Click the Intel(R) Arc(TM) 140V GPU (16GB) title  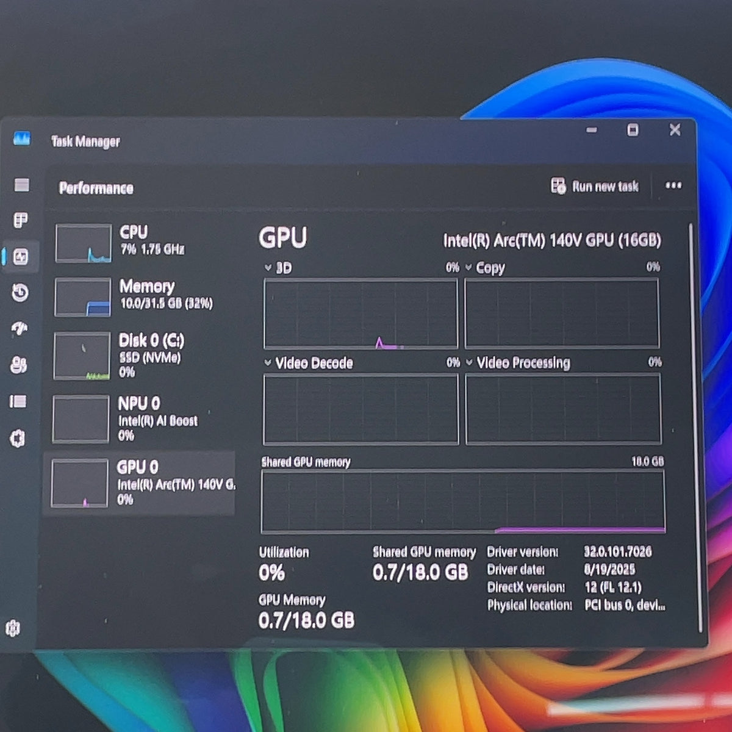(x=552, y=240)
